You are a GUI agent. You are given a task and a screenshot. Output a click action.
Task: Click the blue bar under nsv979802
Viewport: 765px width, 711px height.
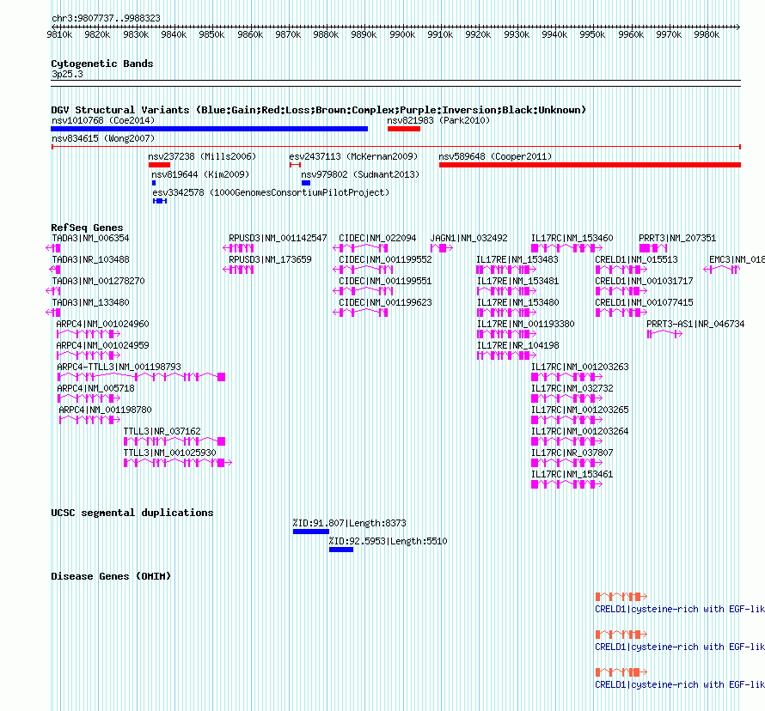click(x=306, y=183)
